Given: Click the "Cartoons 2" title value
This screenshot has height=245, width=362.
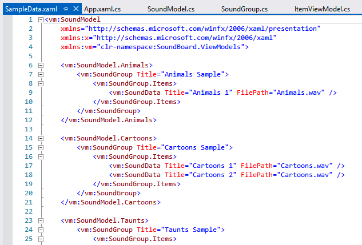Looking at the screenshot, I should pos(213,175).
